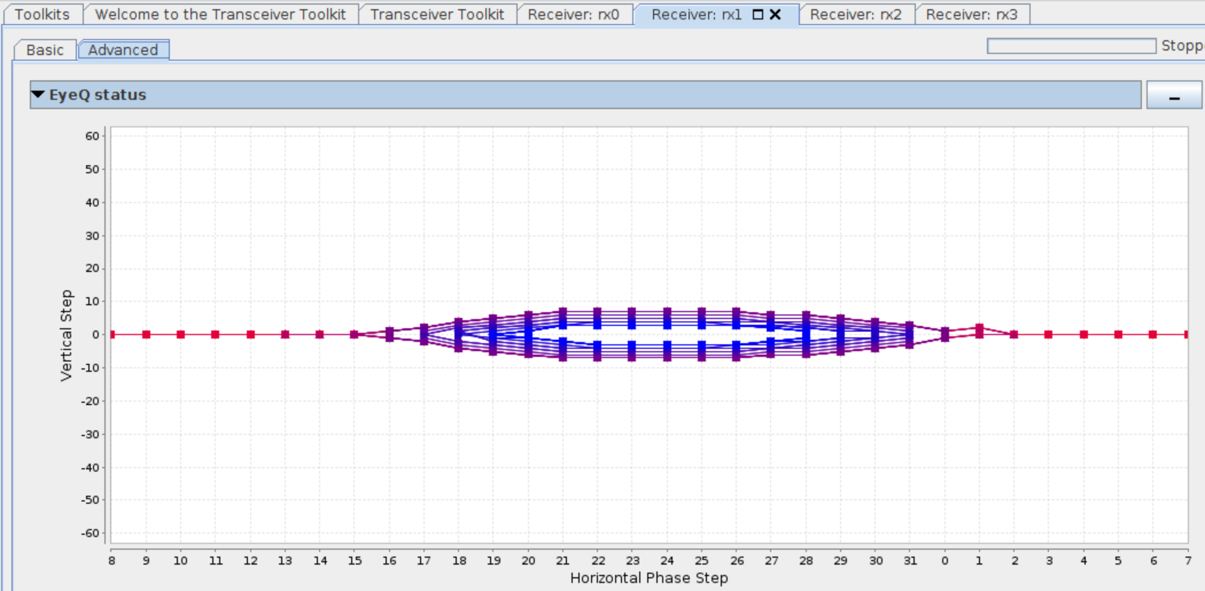Open the Receiver: rx0 tab

tap(573, 14)
